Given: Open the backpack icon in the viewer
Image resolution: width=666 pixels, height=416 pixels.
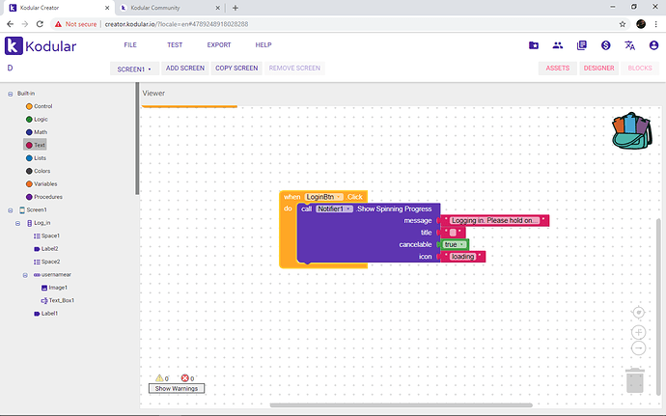Looking at the screenshot, I should coord(632,131).
